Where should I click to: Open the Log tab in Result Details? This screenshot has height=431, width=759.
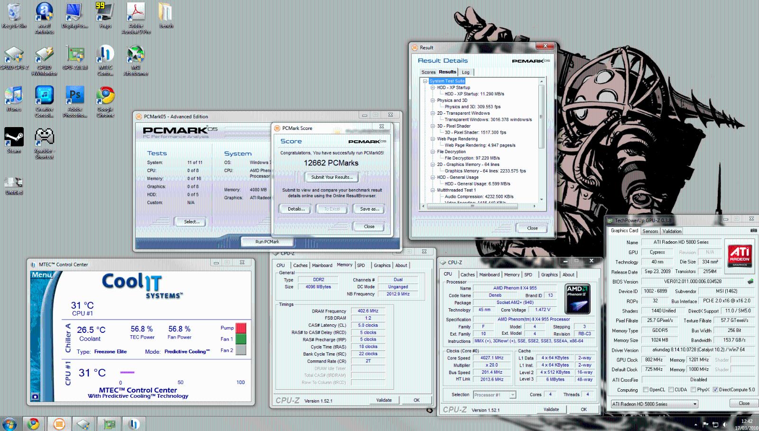tap(466, 73)
